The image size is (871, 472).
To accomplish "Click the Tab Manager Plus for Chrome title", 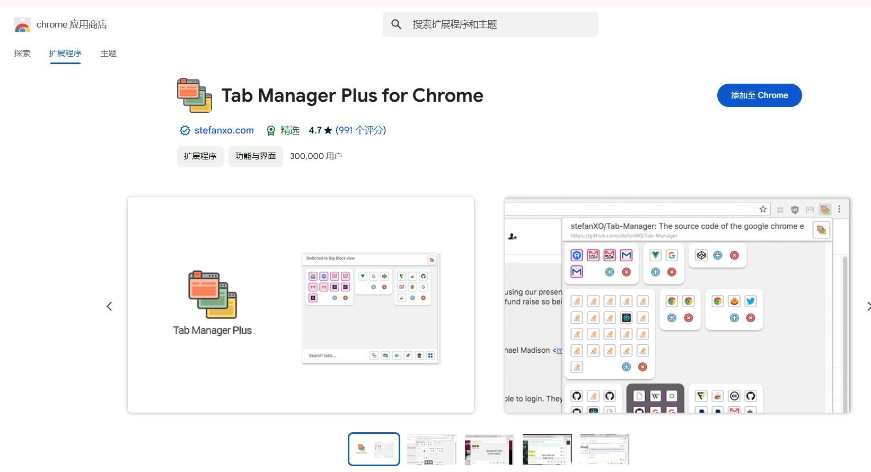I will [x=353, y=95].
